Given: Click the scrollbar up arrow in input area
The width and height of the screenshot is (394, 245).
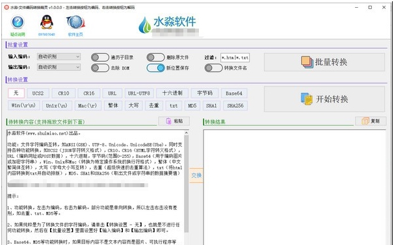Looking at the screenshot, I should click(186, 133).
